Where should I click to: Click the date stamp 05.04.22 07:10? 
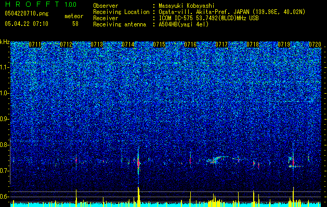click(27, 24)
